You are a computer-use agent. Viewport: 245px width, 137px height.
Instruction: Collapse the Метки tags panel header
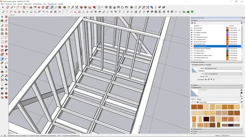point(217,20)
